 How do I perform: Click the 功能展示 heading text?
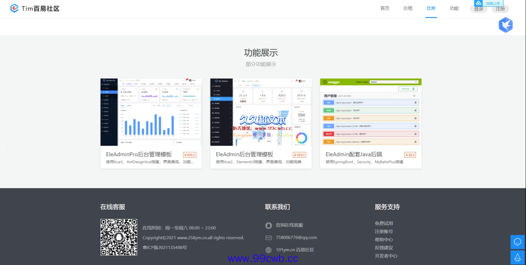(261, 53)
